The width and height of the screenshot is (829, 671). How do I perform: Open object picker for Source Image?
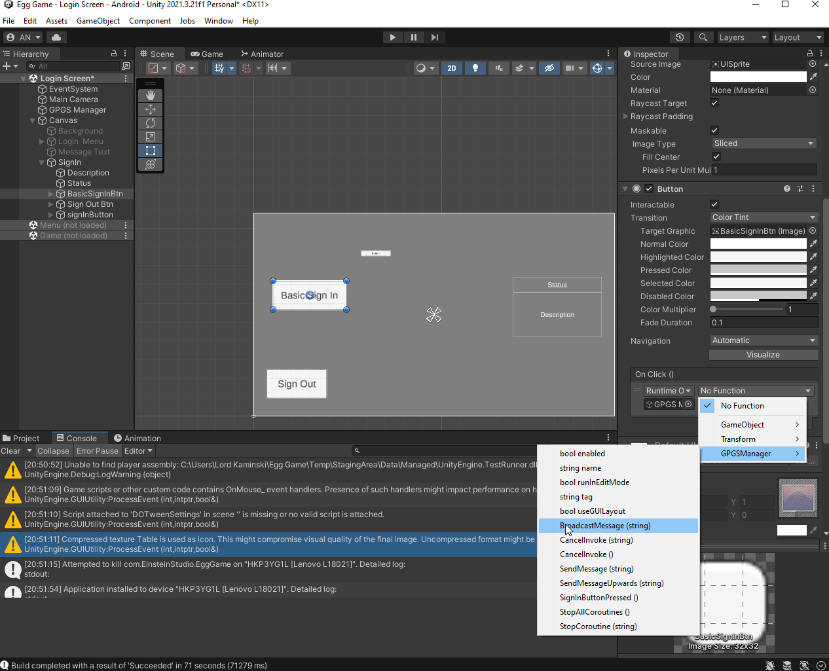813,64
